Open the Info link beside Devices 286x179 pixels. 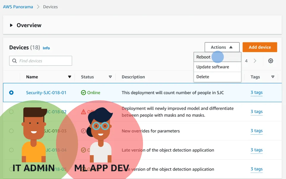46,48
